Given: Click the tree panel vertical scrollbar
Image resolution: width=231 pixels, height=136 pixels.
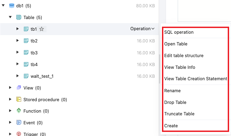Looking at the screenshot, I should tap(160, 68).
